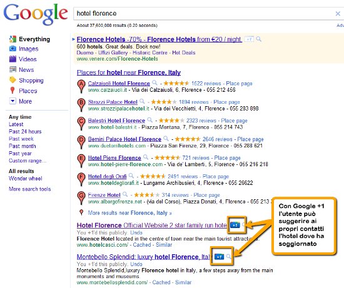Preview the Florence Hotels ad with the magnifier
This screenshot has width=344, height=288.
[259, 39]
